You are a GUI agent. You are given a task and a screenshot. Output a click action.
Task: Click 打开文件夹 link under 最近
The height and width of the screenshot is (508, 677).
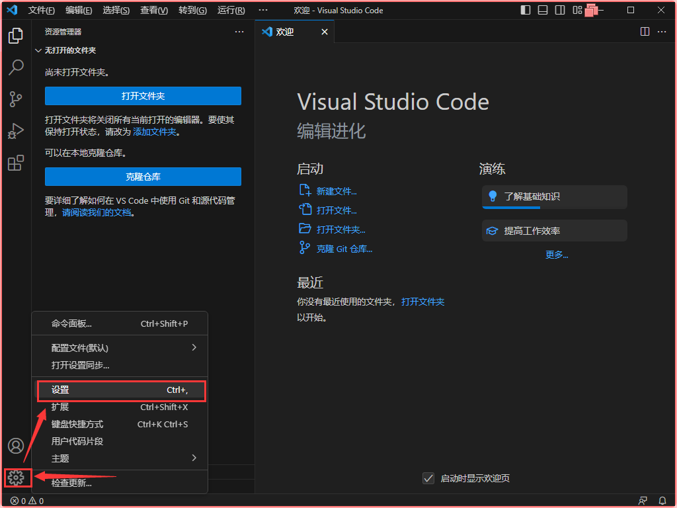(x=422, y=302)
